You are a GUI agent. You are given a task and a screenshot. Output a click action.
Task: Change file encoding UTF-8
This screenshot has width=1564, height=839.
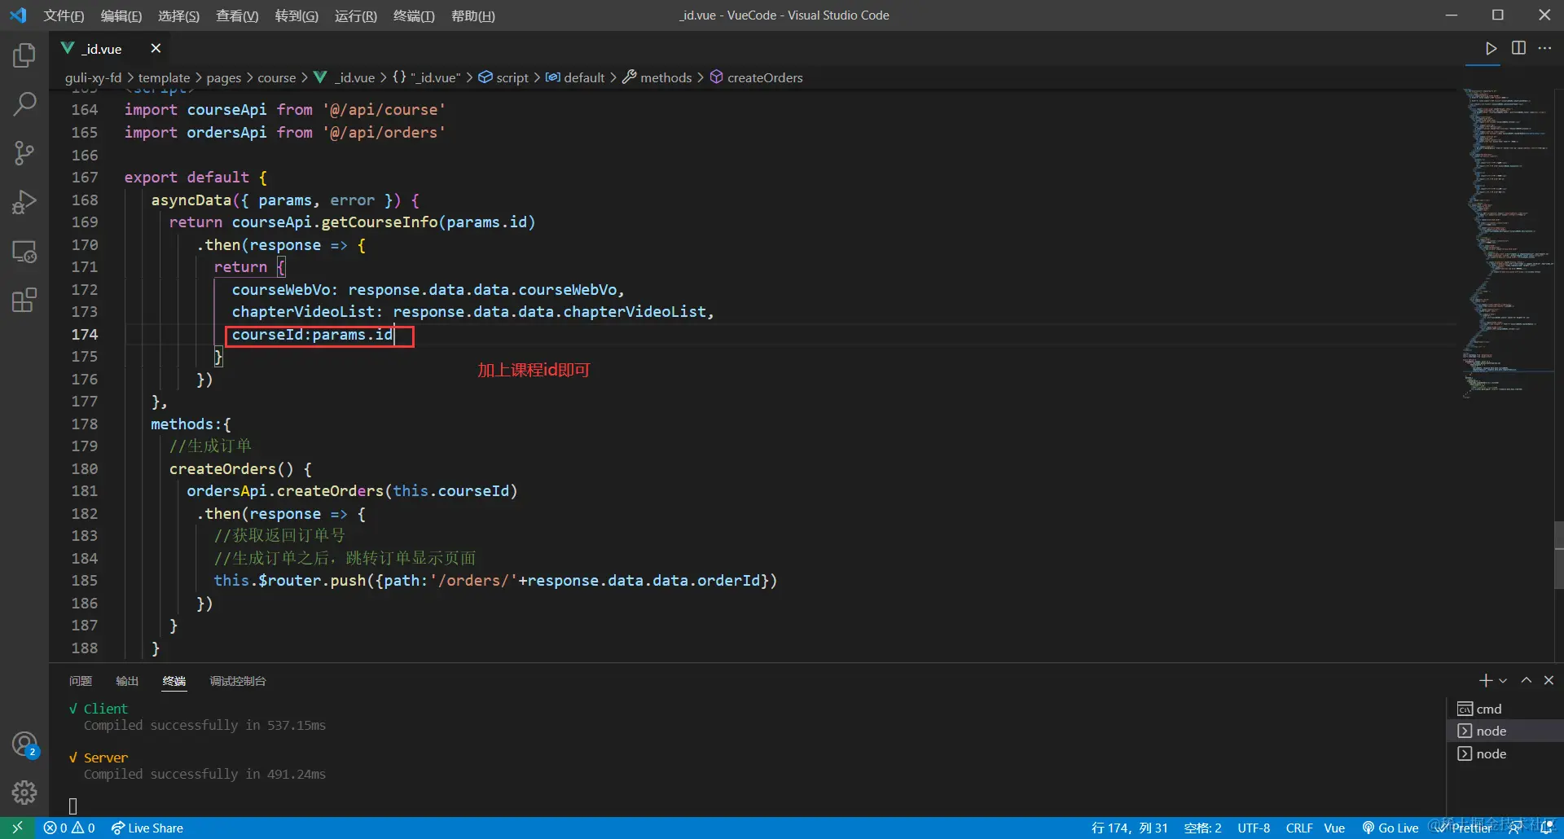point(1254,828)
